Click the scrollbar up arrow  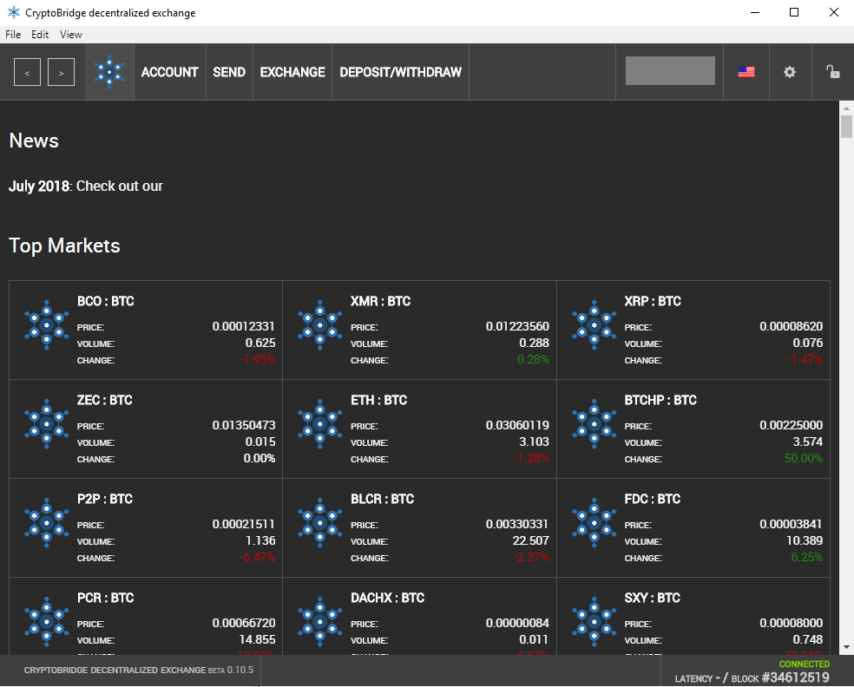(x=846, y=108)
